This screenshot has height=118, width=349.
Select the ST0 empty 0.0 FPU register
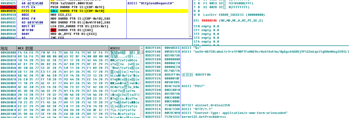pos(206,26)
